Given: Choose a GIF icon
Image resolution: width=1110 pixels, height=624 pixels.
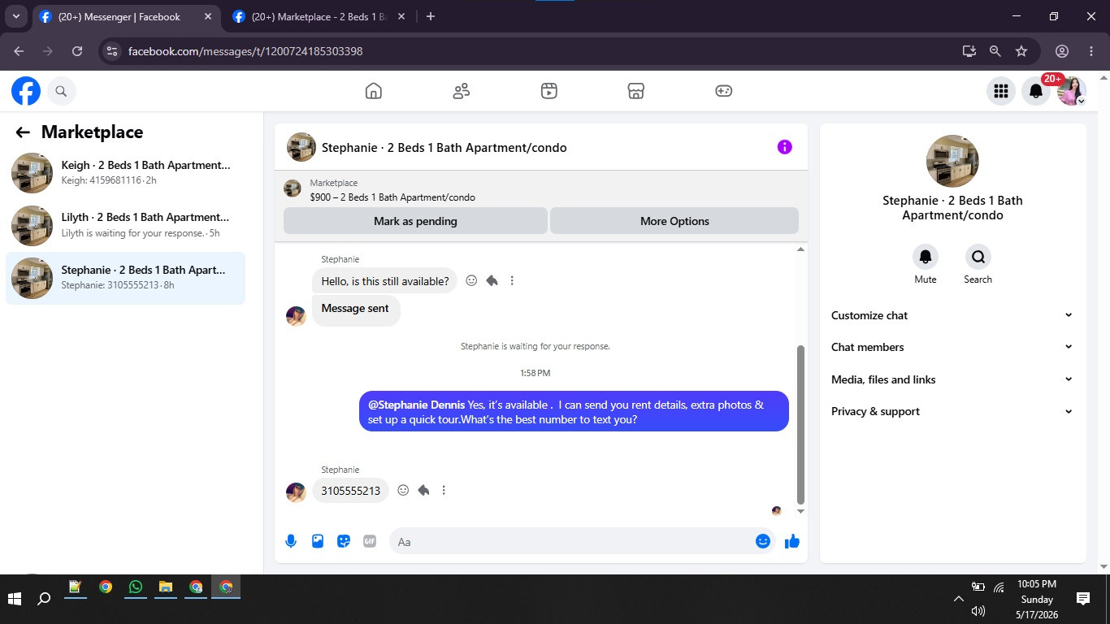Looking at the screenshot, I should 370,541.
